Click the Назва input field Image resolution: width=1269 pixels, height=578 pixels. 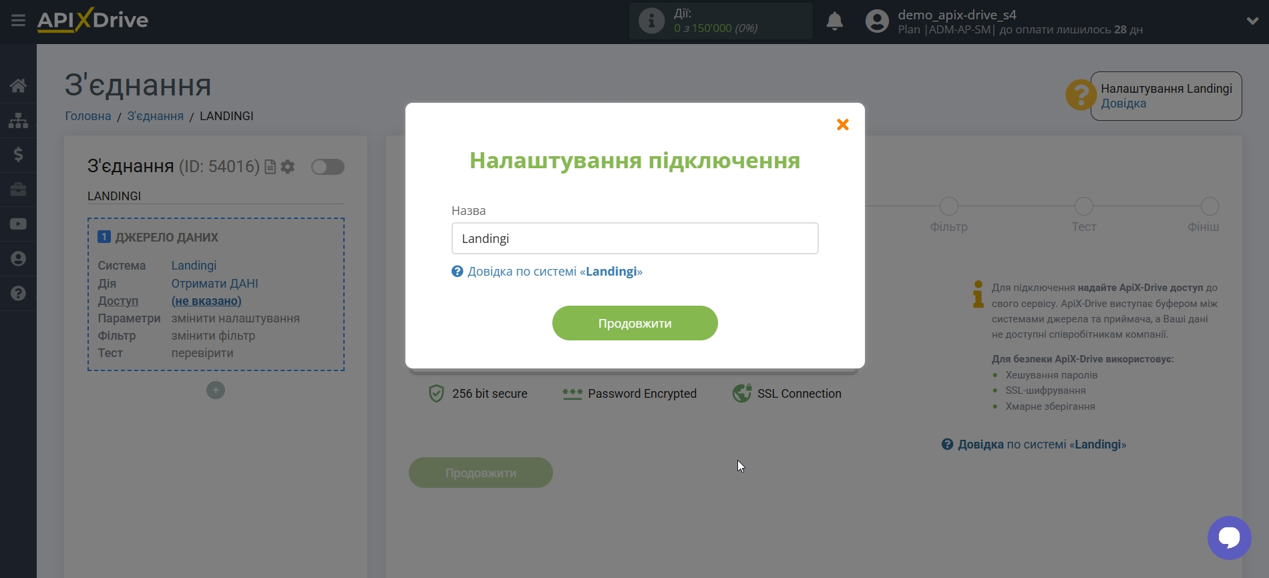(x=634, y=238)
